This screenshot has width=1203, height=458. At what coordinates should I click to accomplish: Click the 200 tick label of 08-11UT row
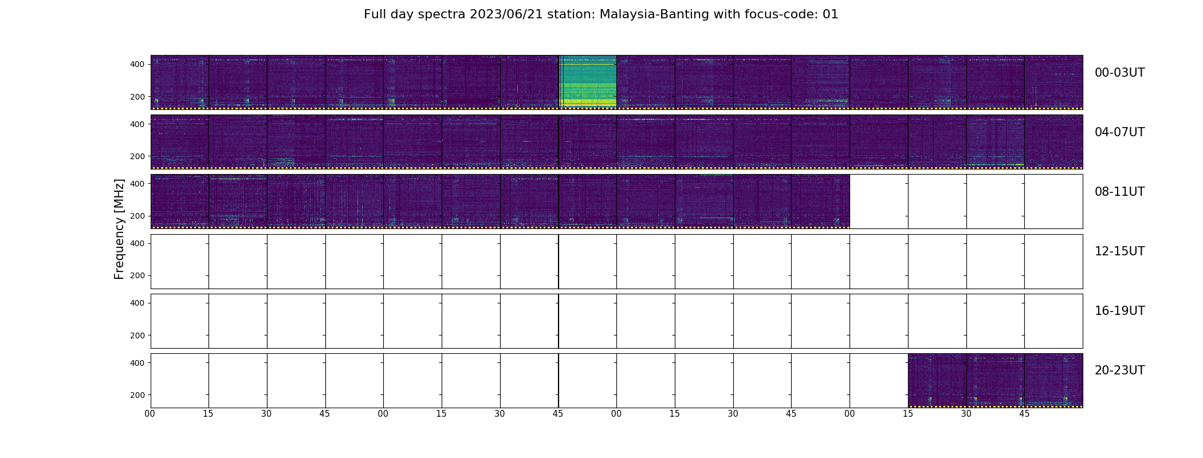coord(137,216)
